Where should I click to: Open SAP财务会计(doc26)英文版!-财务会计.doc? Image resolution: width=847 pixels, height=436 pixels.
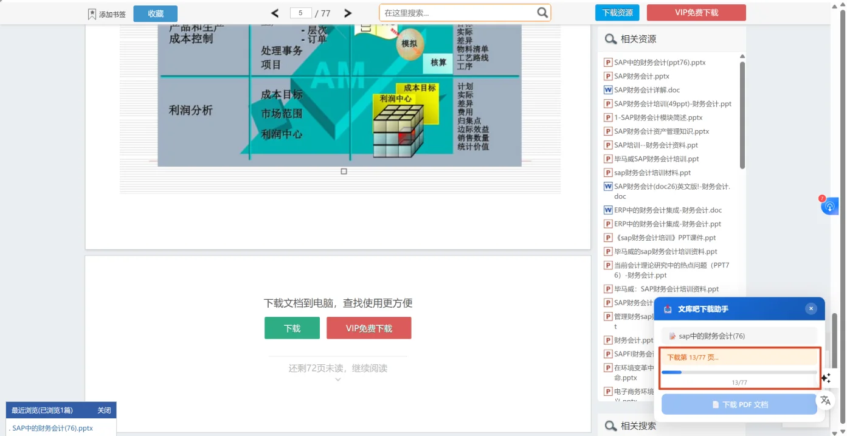pyautogui.click(x=672, y=192)
